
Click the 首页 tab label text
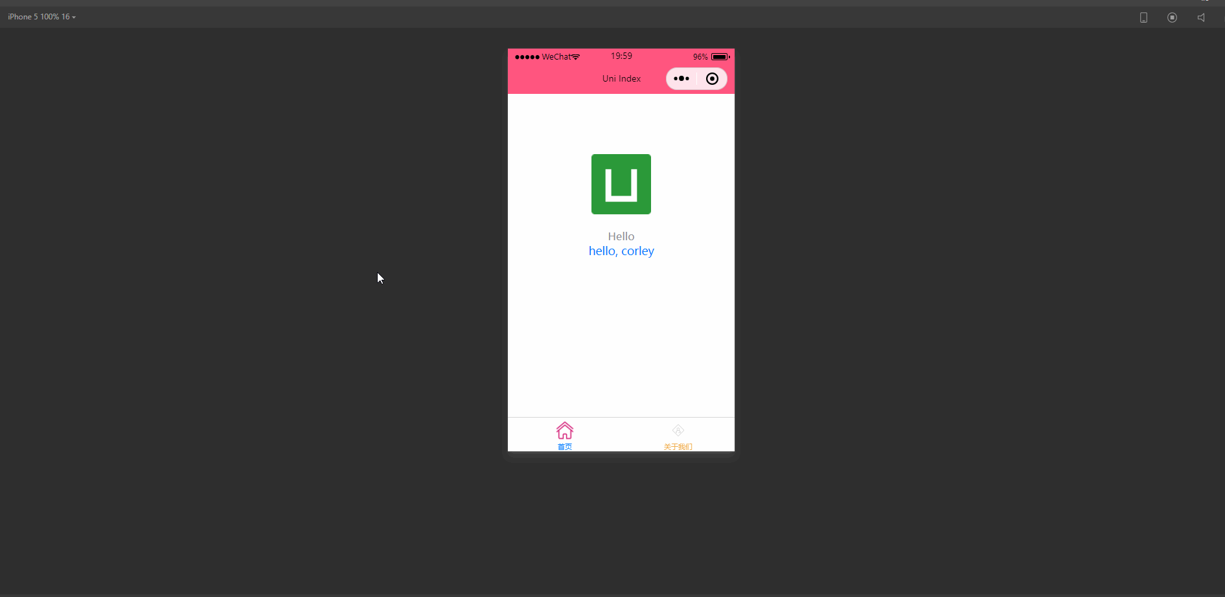click(x=564, y=447)
